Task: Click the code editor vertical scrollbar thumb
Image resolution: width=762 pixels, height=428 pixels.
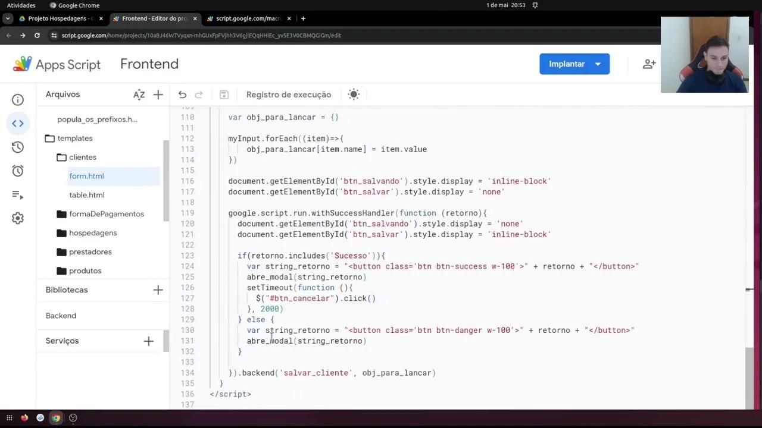Action: pyautogui.click(x=748, y=377)
